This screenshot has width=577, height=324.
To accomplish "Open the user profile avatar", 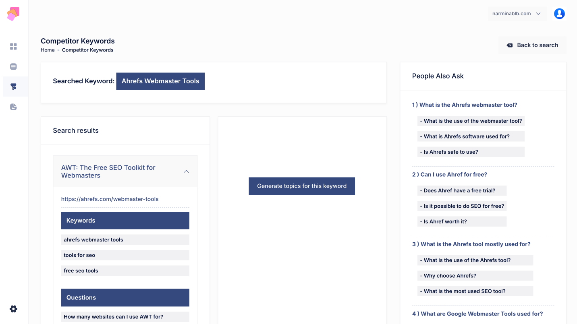I will click(x=559, y=14).
